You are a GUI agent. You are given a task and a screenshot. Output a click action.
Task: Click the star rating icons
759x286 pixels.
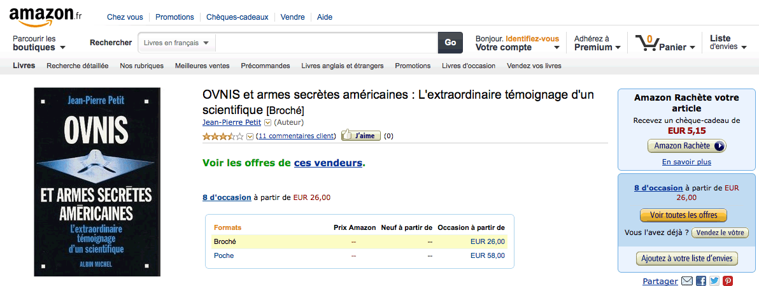point(223,136)
